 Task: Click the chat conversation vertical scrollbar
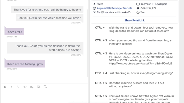[87, 43]
